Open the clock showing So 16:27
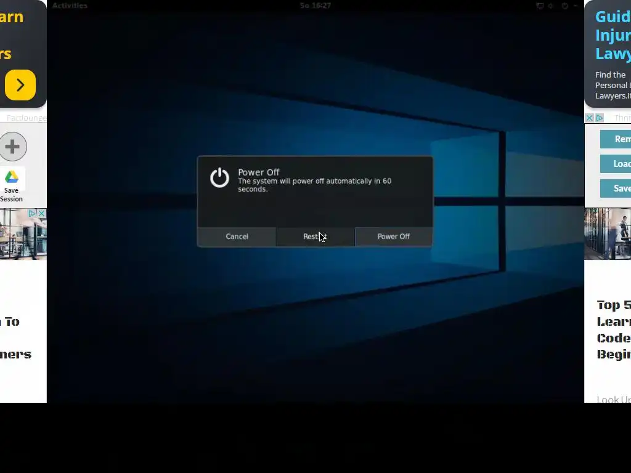 coord(315,6)
